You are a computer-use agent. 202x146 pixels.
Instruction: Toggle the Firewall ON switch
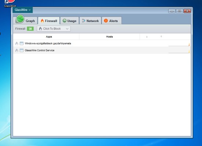[30, 29]
